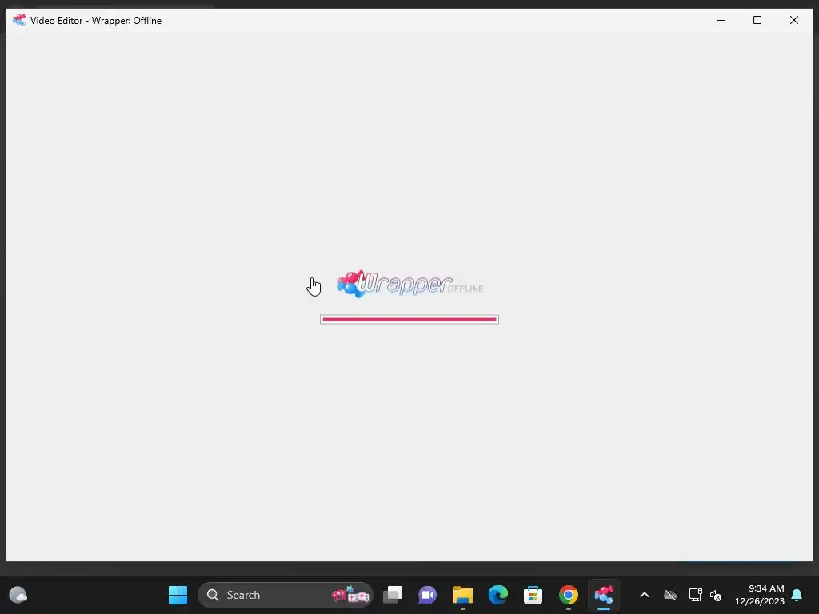Open the Windows Start menu
This screenshot has width=819, height=614.
click(x=178, y=595)
